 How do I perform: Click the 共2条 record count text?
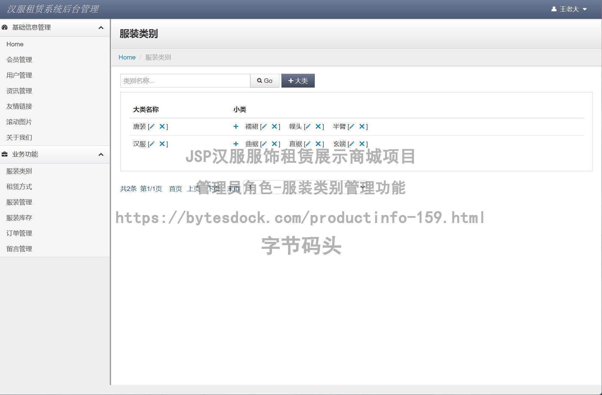[x=128, y=189]
